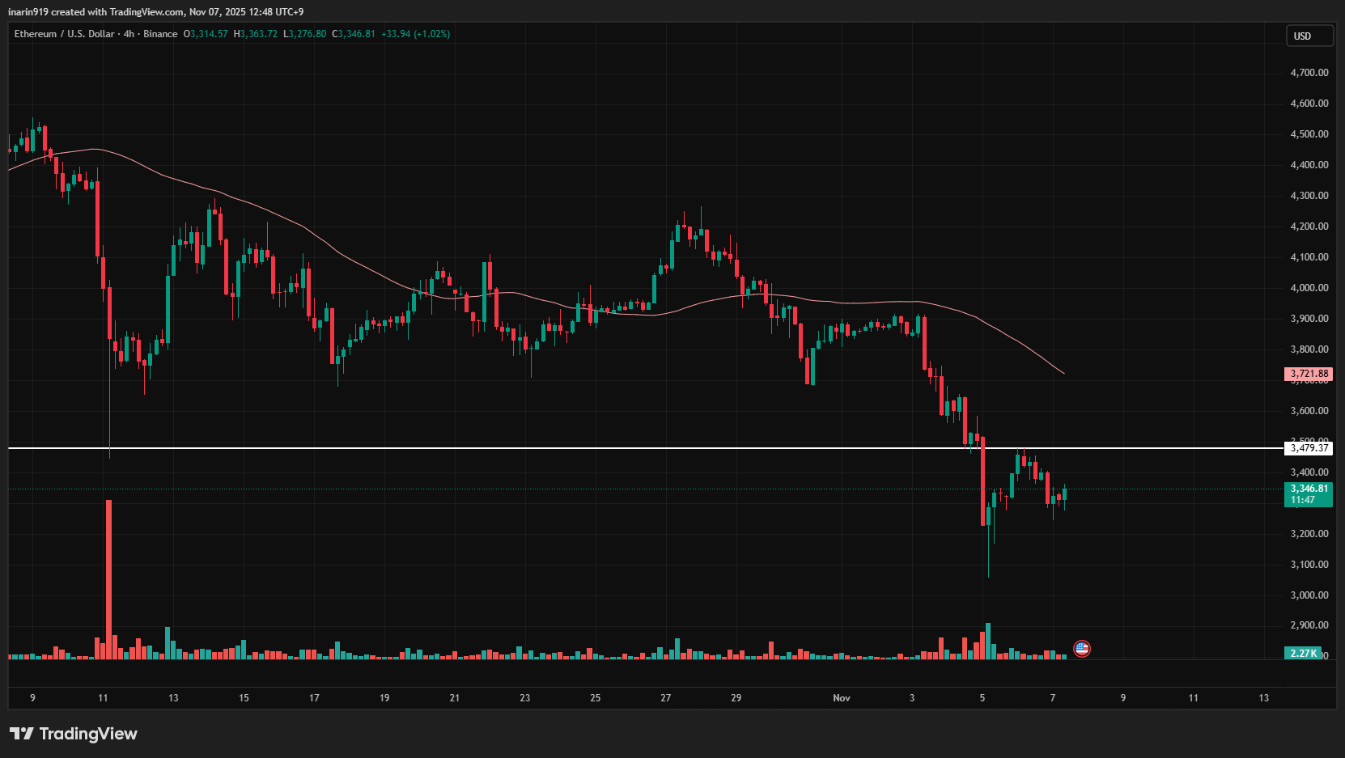Click the pink 3,721.88 moving average label

[x=1309, y=374]
